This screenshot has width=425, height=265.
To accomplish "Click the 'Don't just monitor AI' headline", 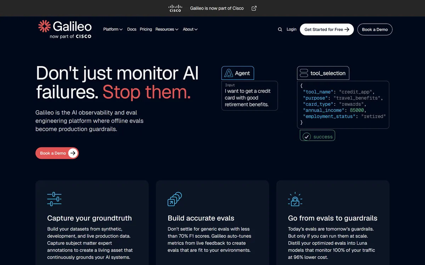I will pyautogui.click(x=117, y=73).
